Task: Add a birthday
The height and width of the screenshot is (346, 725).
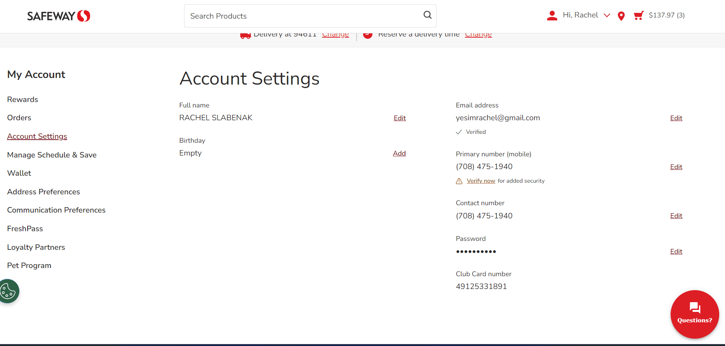Action: (x=399, y=154)
